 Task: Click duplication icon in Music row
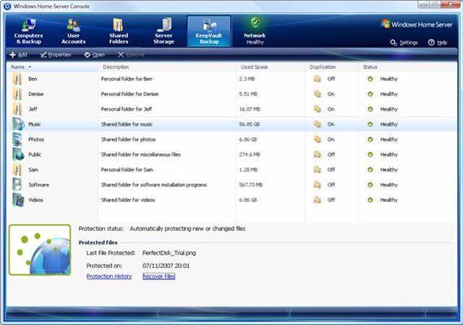[x=318, y=124]
